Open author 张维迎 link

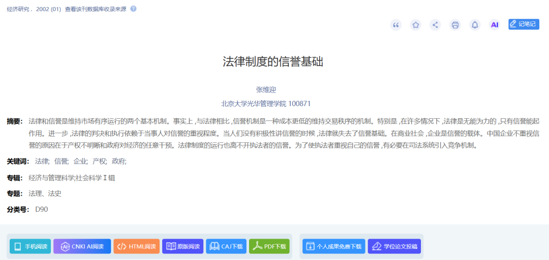pos(266,89)
